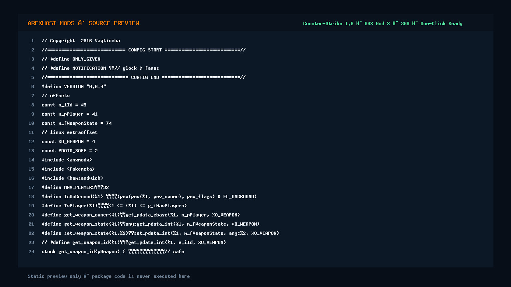Click the "#include <fakemeta>" line
Viewport: 511px width, 287px height.
68,169
